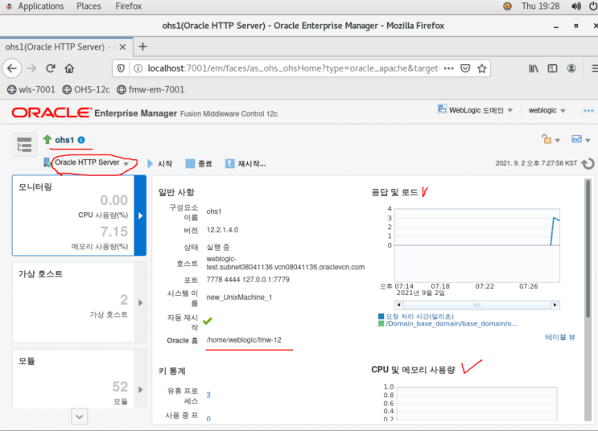598x431 pixels.
Task: Show site information icon in address bar
Action: click(x=138, y=68)
